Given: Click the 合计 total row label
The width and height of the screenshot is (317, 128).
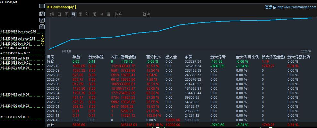Looking at the screenshot, I should pos(51,125).
